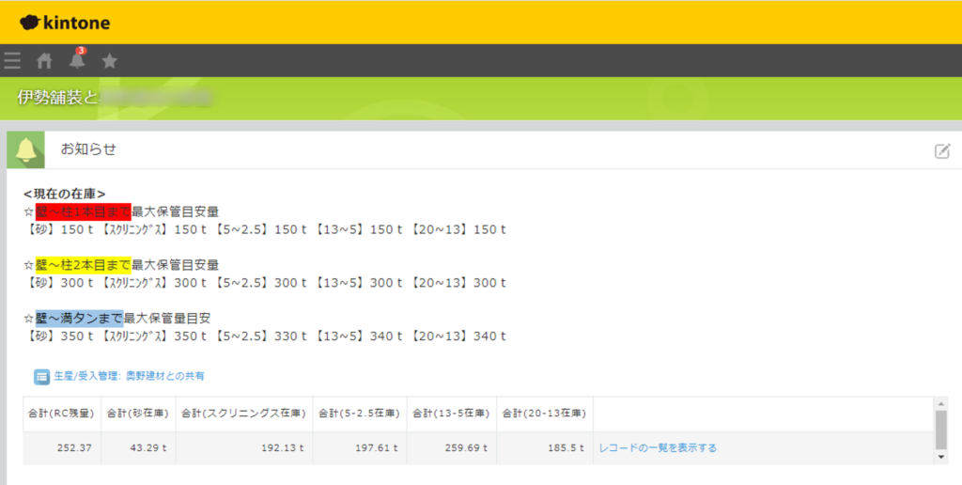This screenshot has width=962, height=485.
Task: Go to the home portal icon
Action: click(44, 61)
